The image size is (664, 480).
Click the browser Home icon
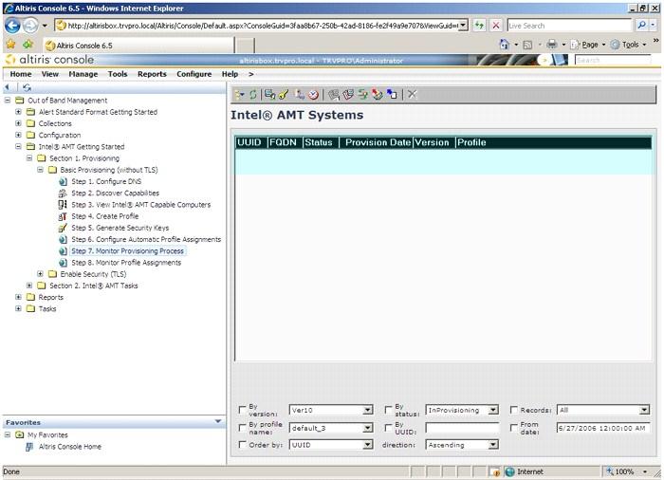504,44
